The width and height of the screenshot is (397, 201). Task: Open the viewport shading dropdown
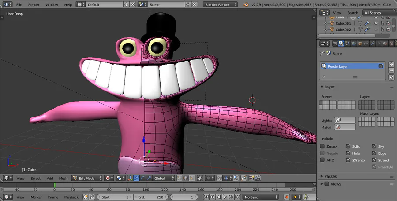point(109,178)
